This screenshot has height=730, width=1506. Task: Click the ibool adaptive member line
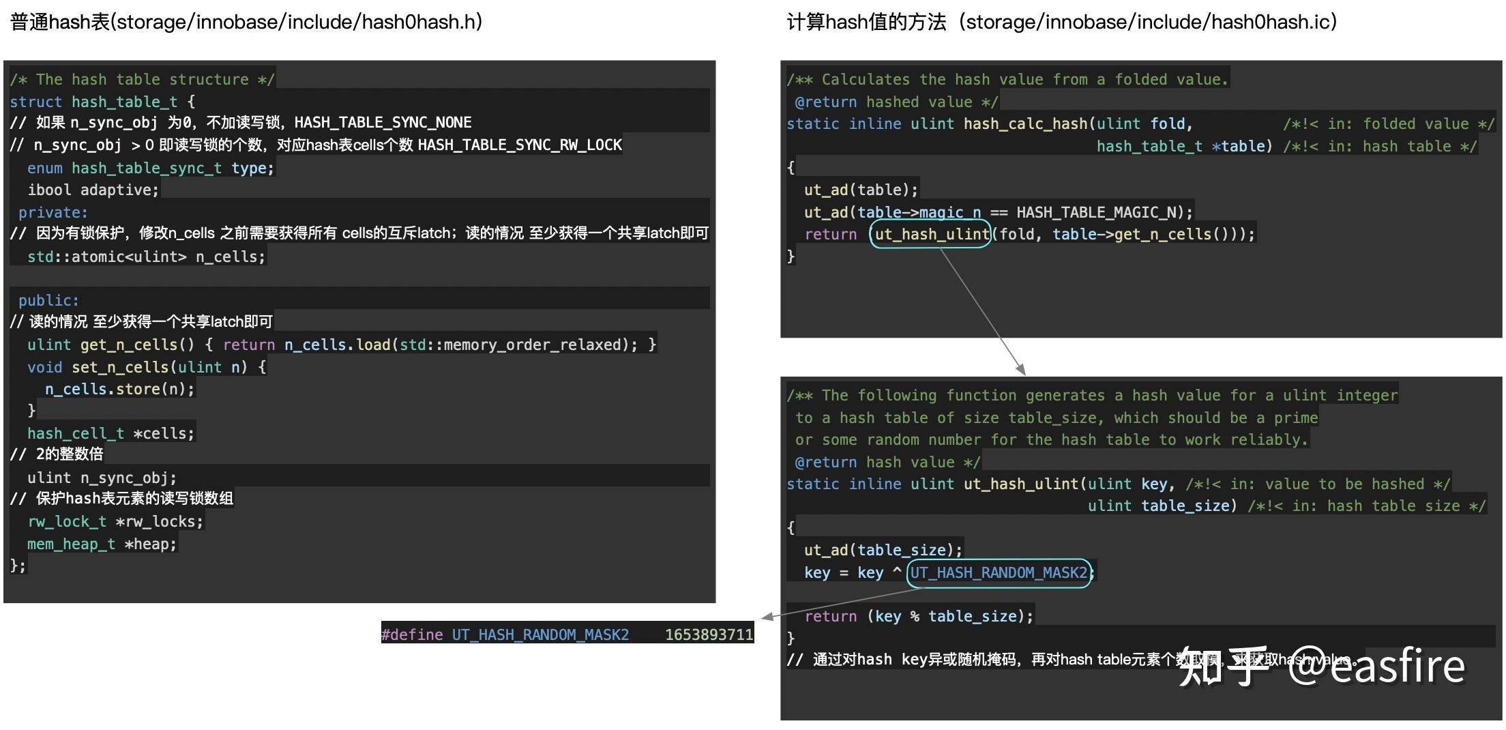(92, 190)
